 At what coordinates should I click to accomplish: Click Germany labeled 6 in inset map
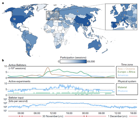[x=124, y=15]
